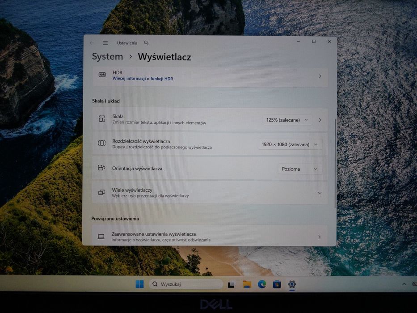The width and height of the screenshot is (417, 313).
Task: Click the laptop icon for advanced display settings
Action: [101, 236]
